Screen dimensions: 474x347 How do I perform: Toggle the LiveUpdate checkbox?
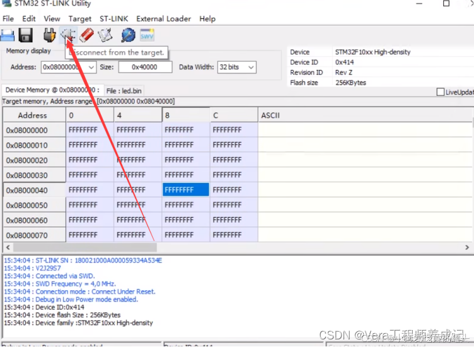pos(441,92)
